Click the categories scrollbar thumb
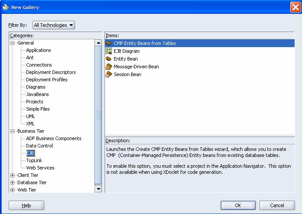This screenshot has width=302, height=214. [98, 115]
